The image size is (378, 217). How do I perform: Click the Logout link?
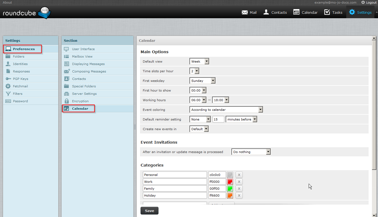(x=369, y=2)
